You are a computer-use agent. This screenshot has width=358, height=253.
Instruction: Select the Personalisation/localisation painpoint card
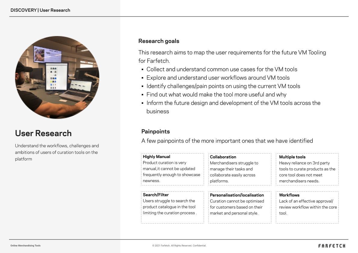[240, 207]
